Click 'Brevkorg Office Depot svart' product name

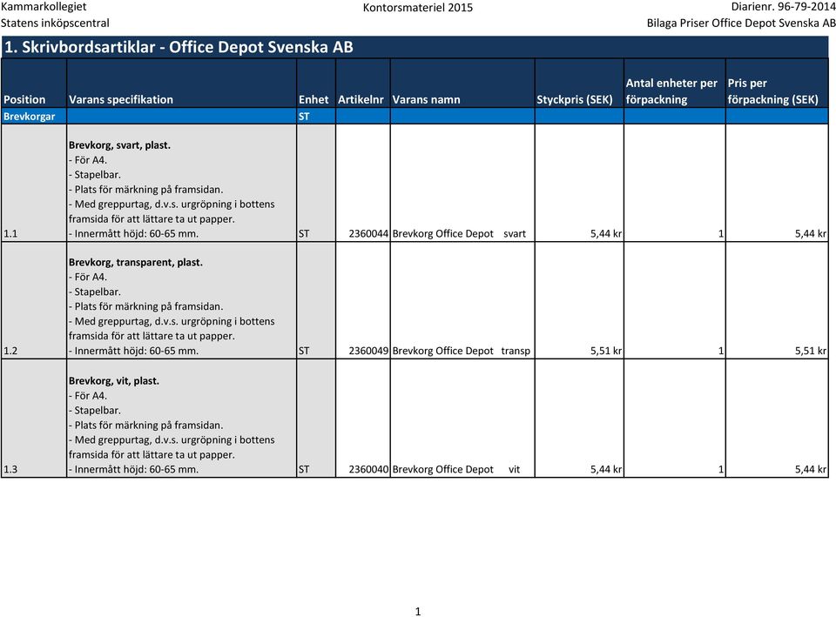(x=459, y=233)
